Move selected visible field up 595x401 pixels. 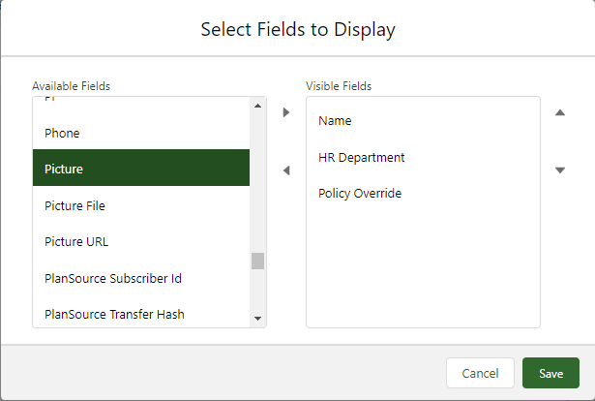(559, 112)
